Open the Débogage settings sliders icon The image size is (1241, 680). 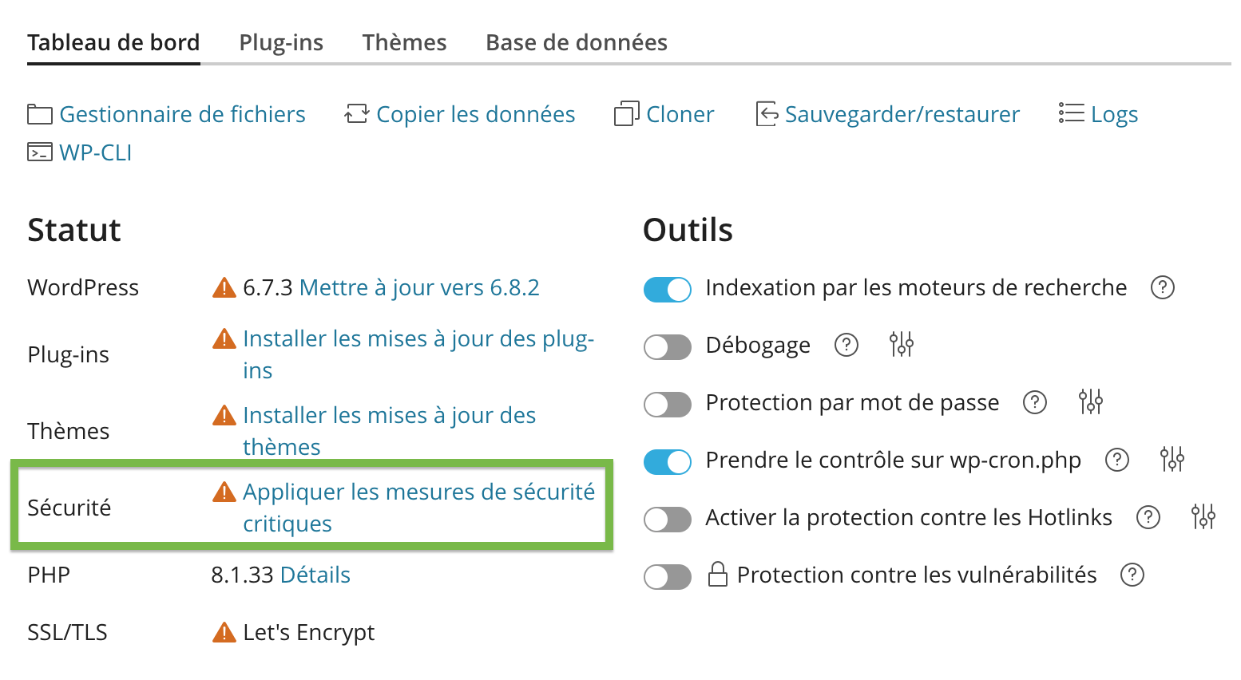tap(902, 345)
